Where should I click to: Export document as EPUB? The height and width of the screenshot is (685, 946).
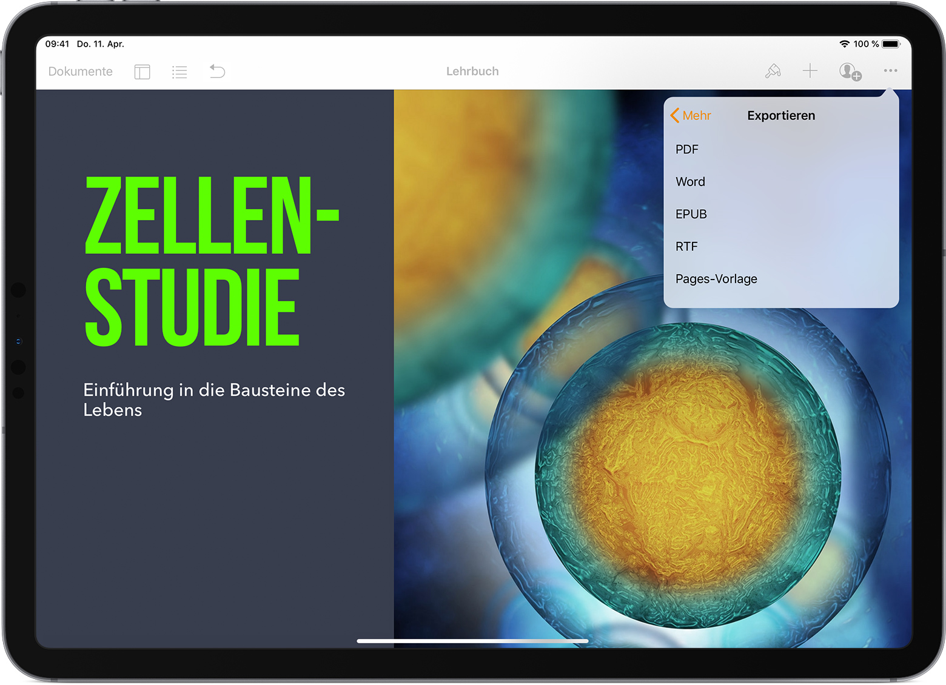pyautogui.click(x=691, y=215)
